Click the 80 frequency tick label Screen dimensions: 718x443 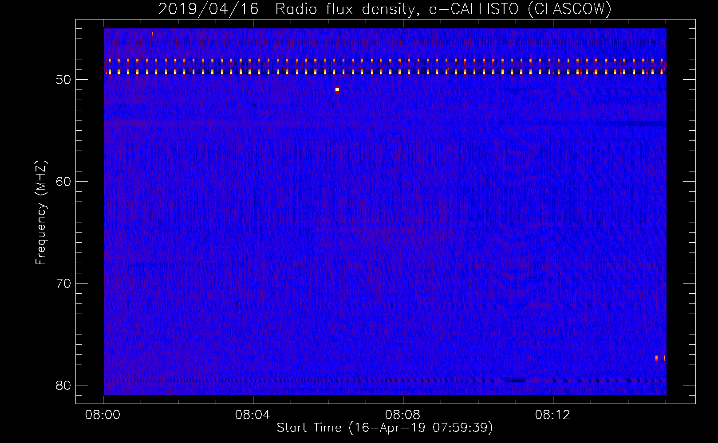click(x=64, y=385)
